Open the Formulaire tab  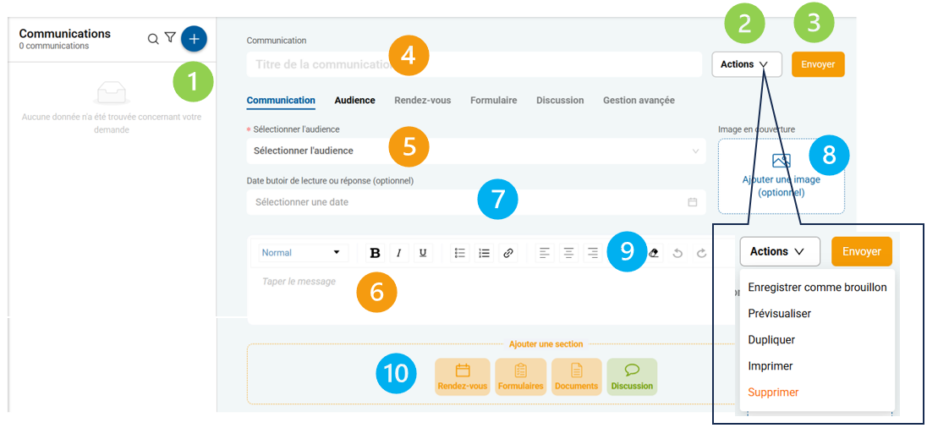coord(494,101)
